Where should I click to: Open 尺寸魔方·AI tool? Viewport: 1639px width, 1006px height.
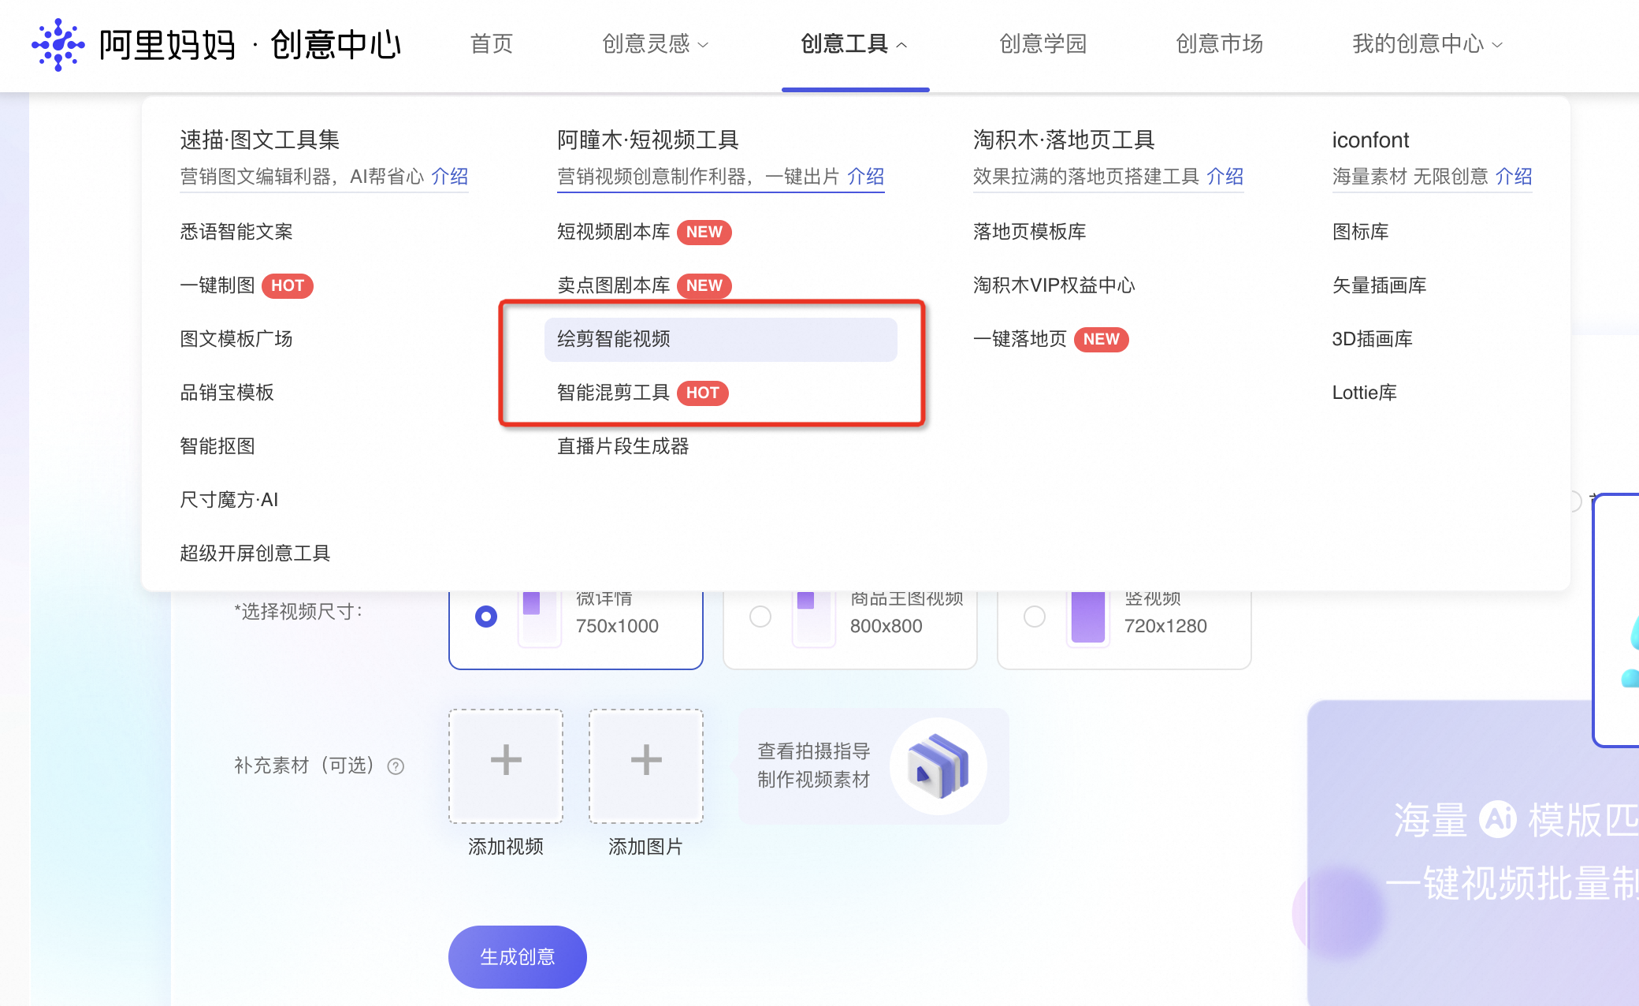229,500
